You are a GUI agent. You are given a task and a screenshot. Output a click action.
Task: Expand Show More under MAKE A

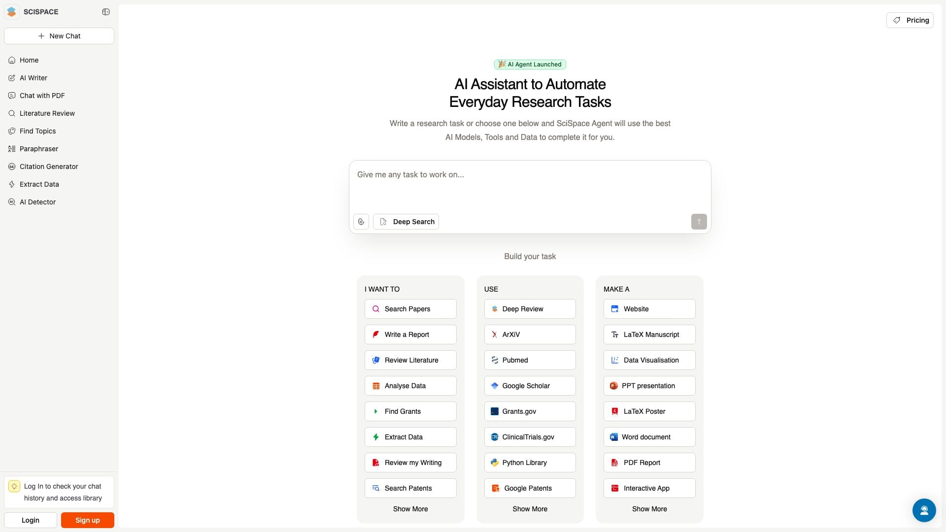click(x=649, y=509)
